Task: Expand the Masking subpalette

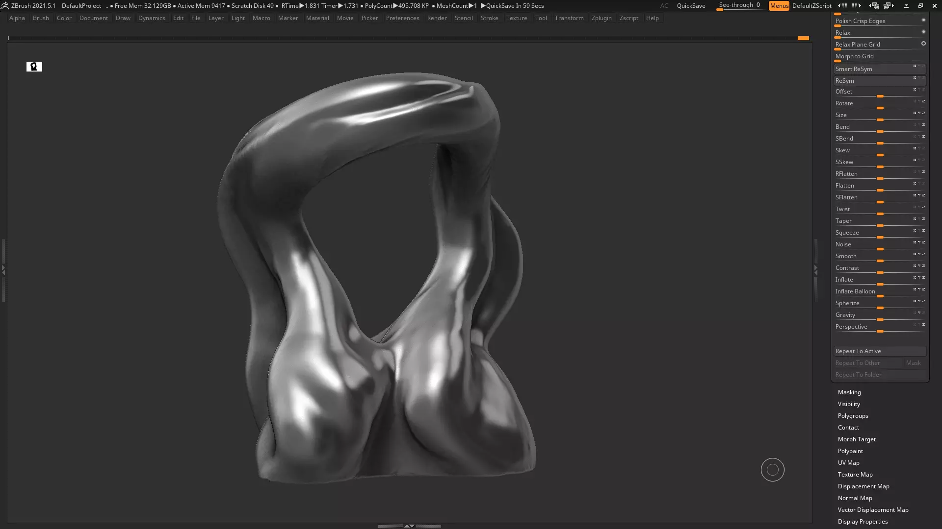Action: [x=849, y=392]
